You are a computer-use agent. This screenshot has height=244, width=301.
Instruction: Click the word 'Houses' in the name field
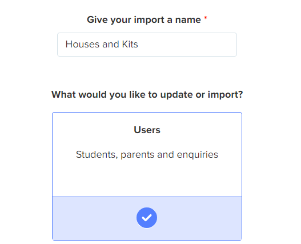[x=83, y=45]
